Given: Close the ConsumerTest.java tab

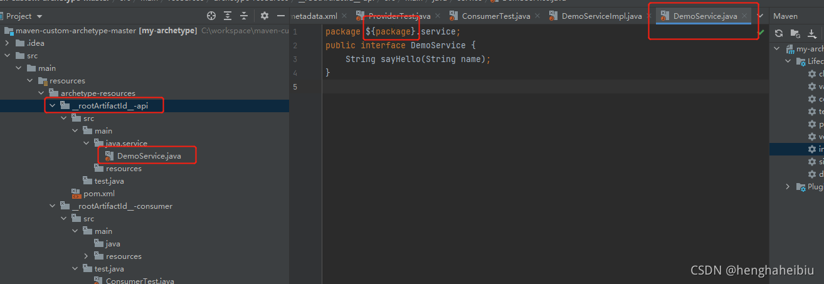Looking at the screenshot, I should [x=536, y=16].
